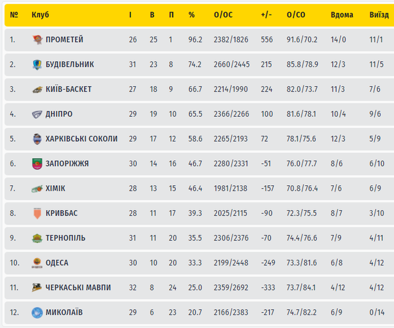
Task: Click the Будівельник team logo icon
Action: coord(37,65)
